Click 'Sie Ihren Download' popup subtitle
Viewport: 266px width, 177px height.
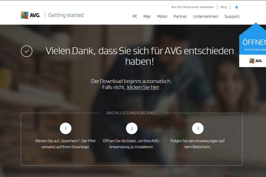tap(255, 50)
